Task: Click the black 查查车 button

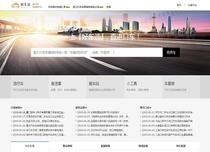Action: [x=171, y=52]
